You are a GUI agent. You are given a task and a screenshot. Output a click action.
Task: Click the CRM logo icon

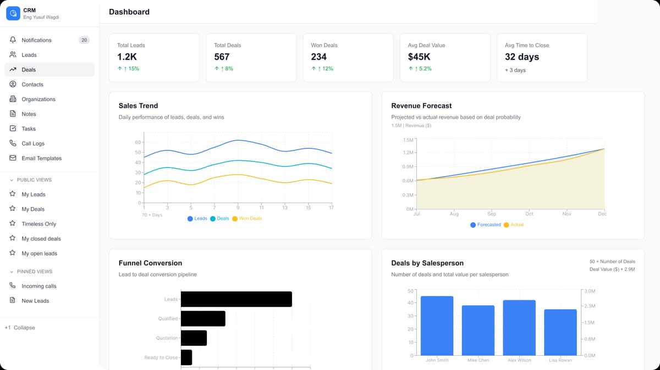(13, 14)
